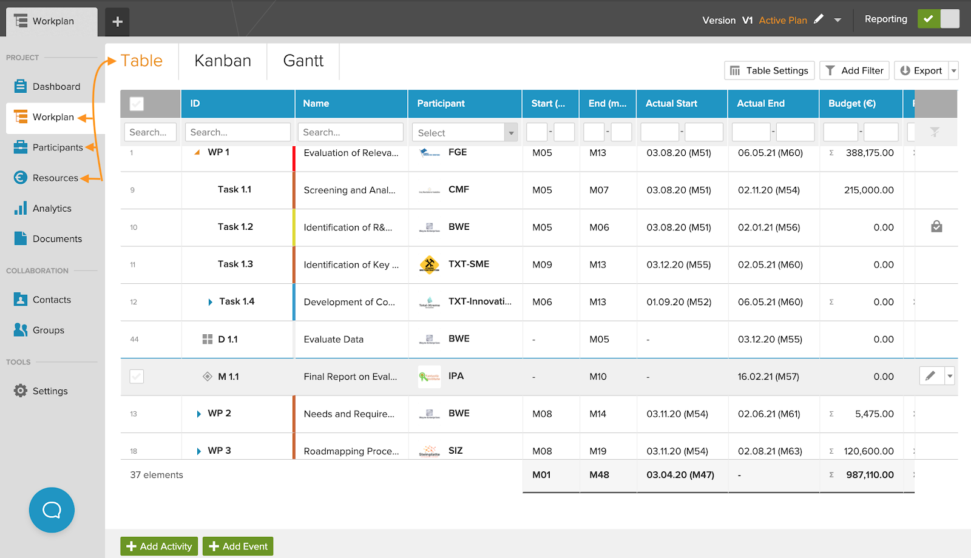Viewport: 971px width, 558px height.
Task: Click the D 1.1 deliverable grid icon
Action: tap(208, 339)
